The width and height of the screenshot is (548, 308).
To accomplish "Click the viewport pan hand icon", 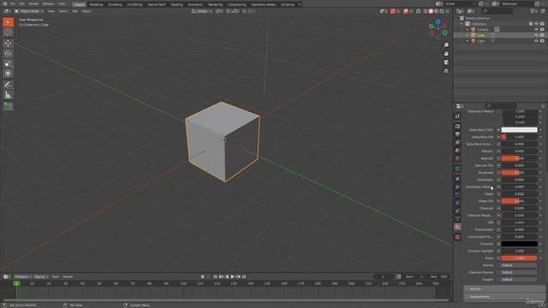I will (x=446, y=54).
